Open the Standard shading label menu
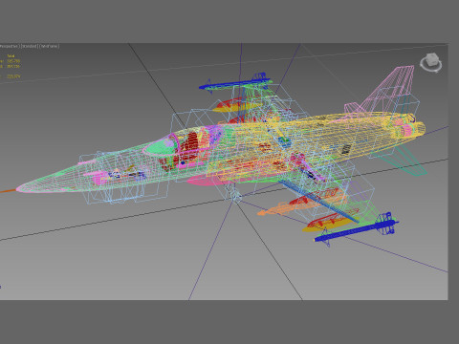Viewport: 459px width, 344px height. pos(29,46)
